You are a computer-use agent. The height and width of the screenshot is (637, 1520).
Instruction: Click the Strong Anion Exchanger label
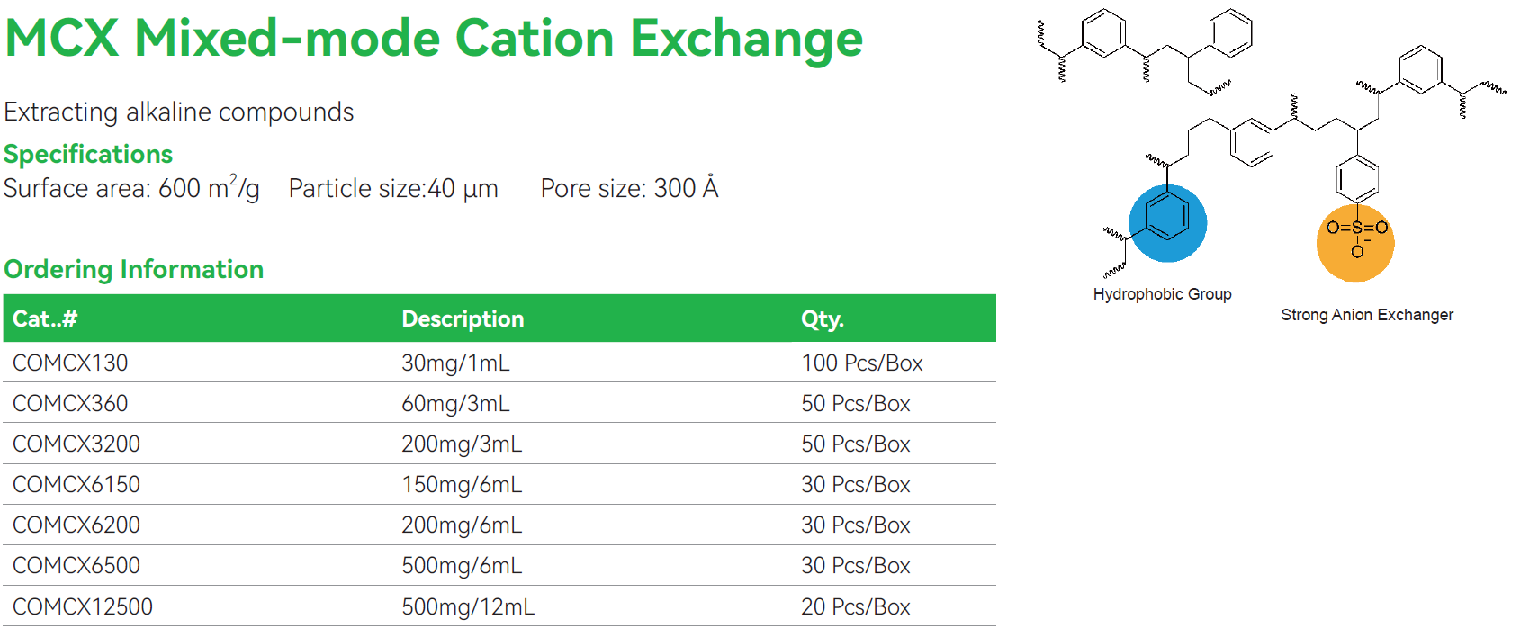1366,315
